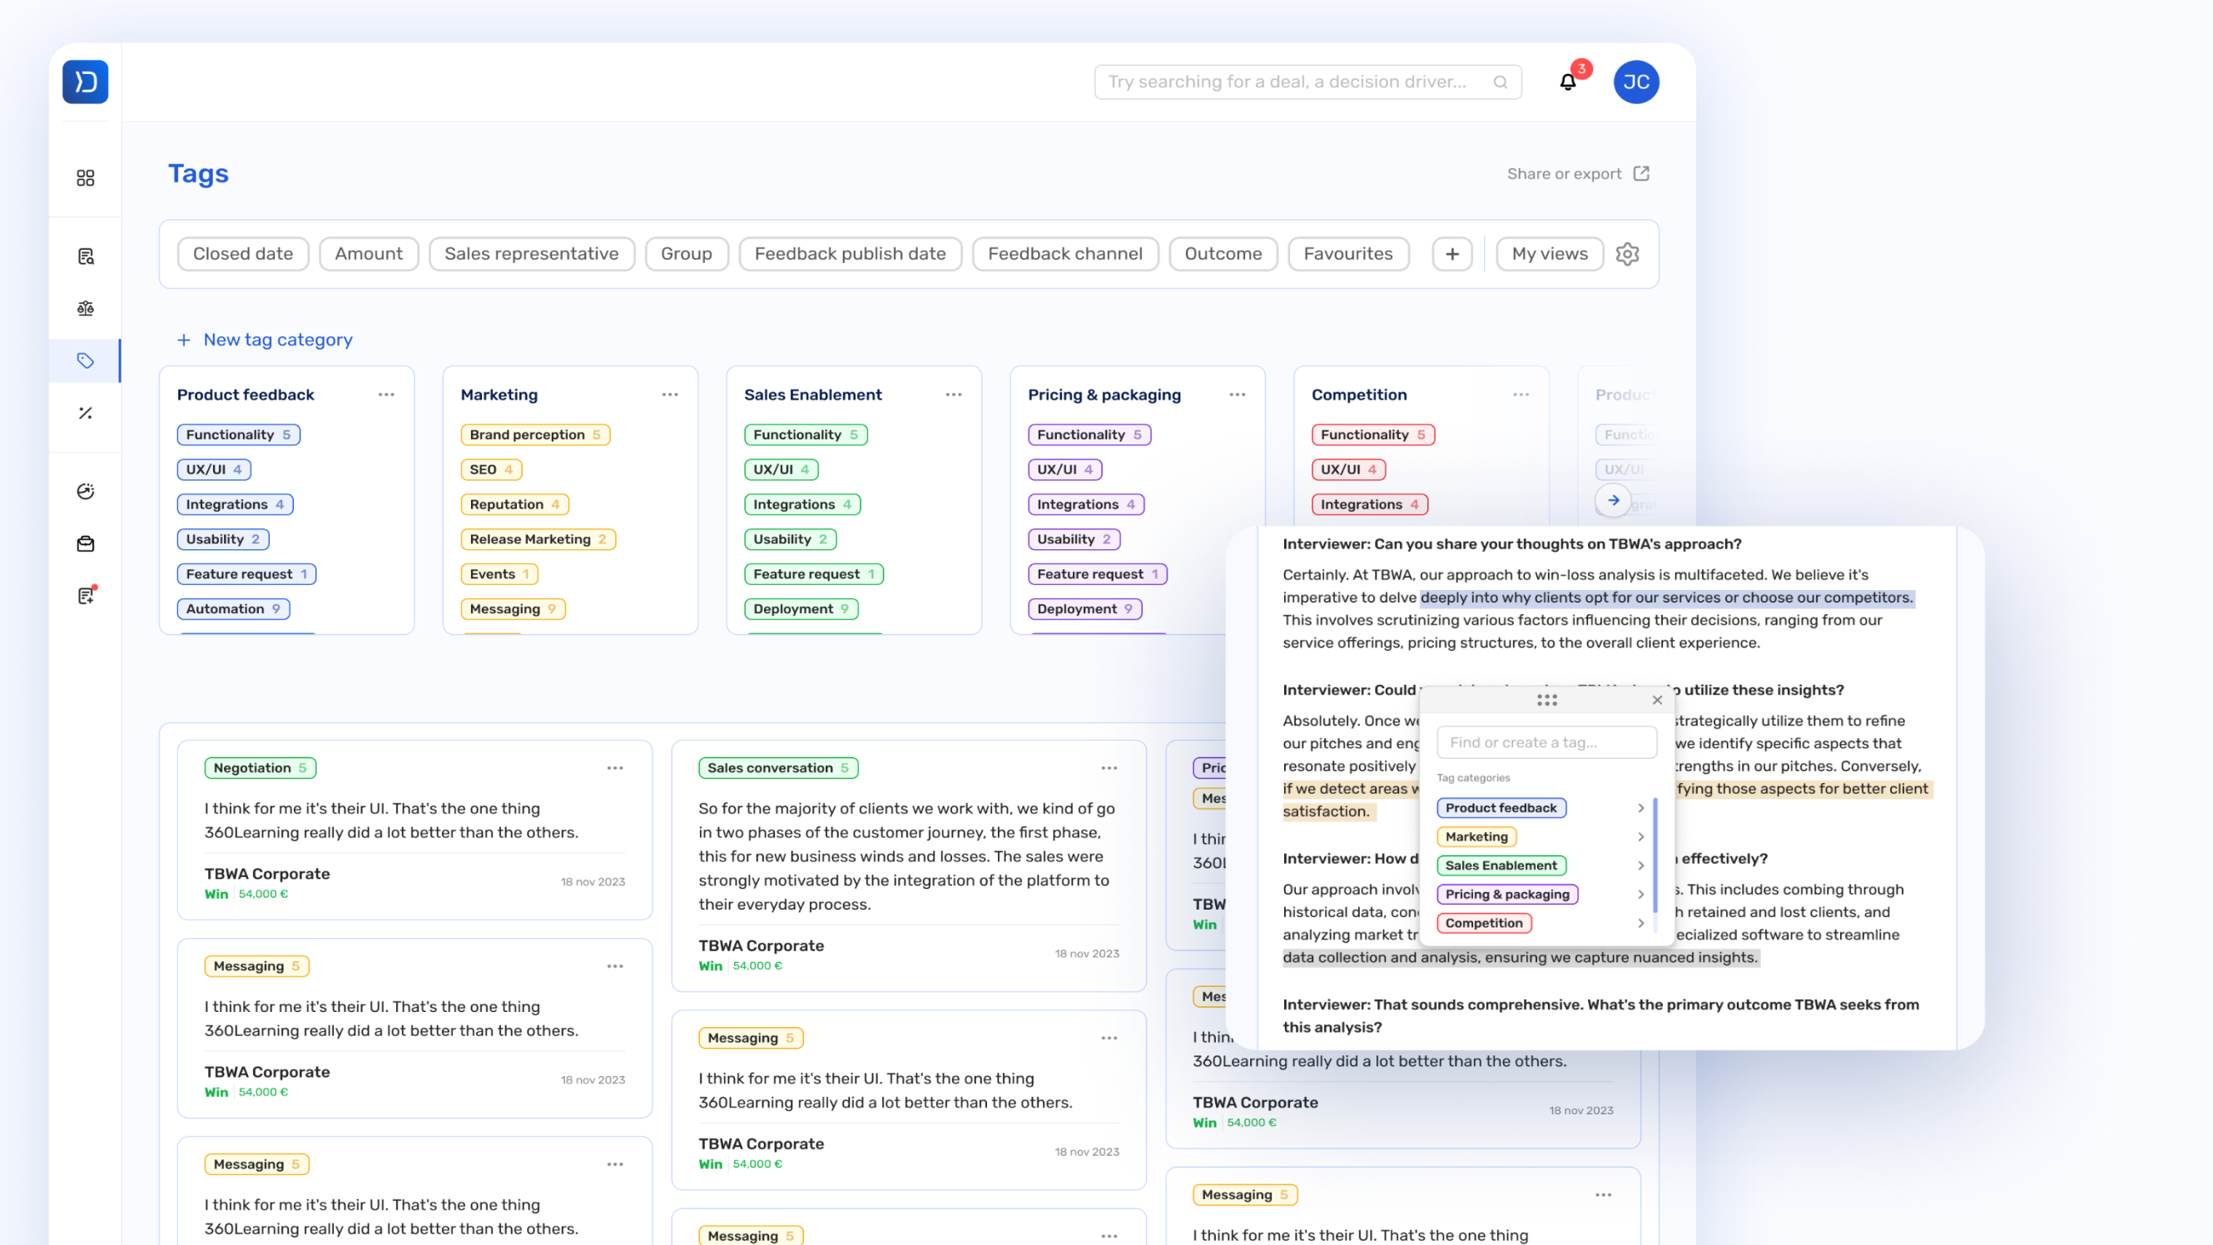Image resolution: width=2213 pixels, height=1245 pixels.
Task: Expand the Competition tag category
Action: pyautogui.click(x=1641, y=923)
